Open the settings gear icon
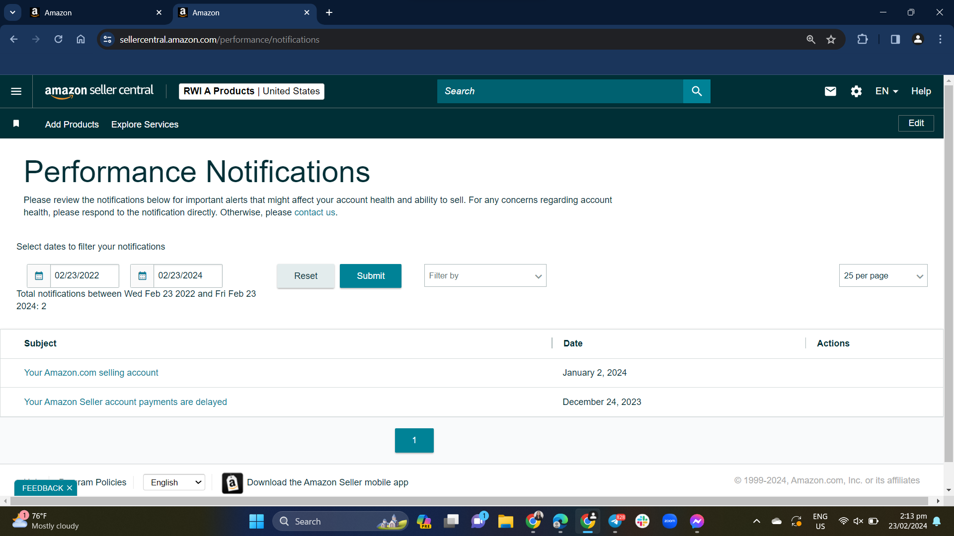954x536 pixels. (856, 91)
